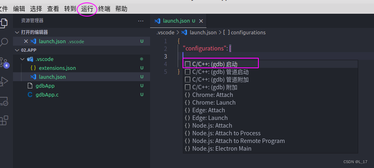Click .vscode breadcrumb in editor path

click(x=165, y=32)
